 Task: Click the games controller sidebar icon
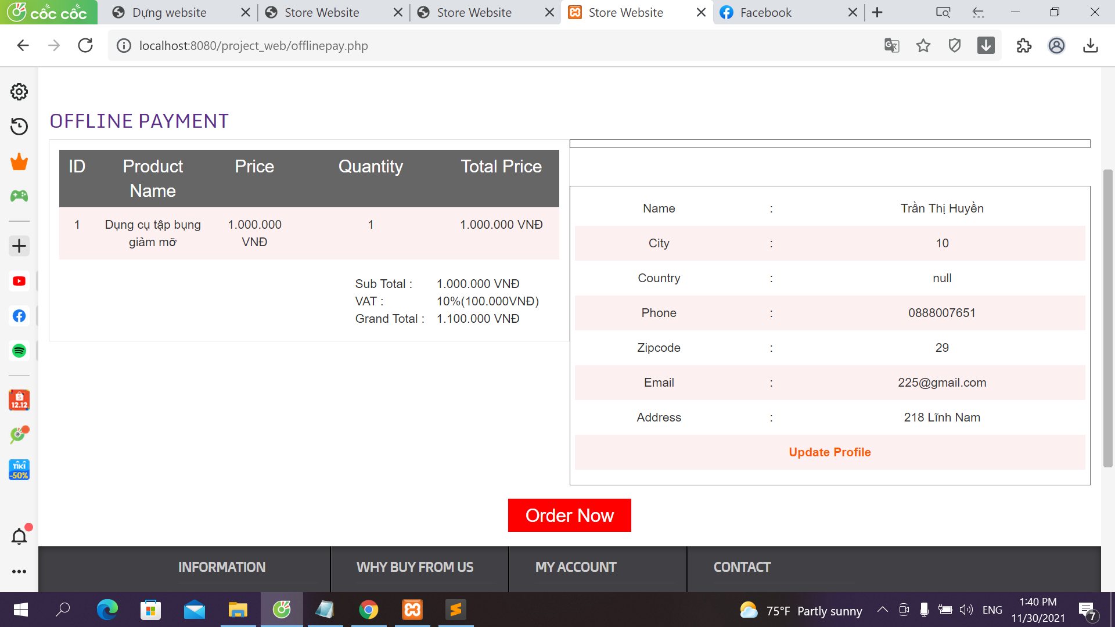[19, 196]
